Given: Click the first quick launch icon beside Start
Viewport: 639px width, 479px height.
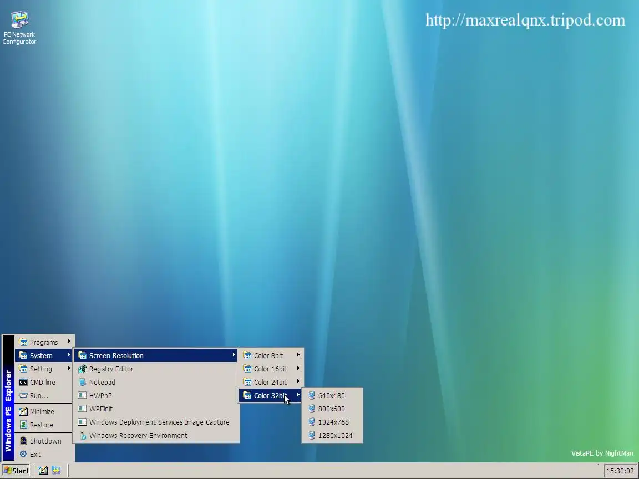Looking at the screenshot, I should point(43,471).
